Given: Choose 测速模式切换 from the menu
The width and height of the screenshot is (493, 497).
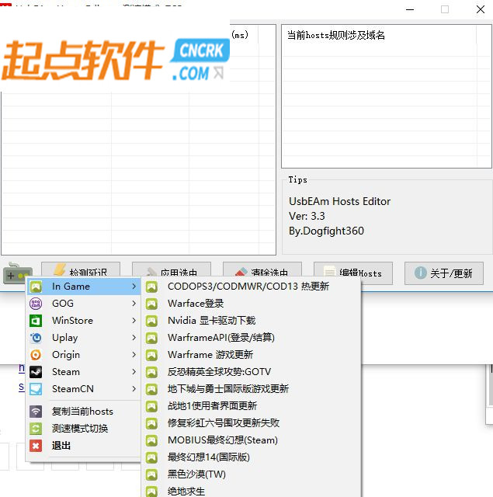Looking at the screenshot, I should tap(84, 429).
